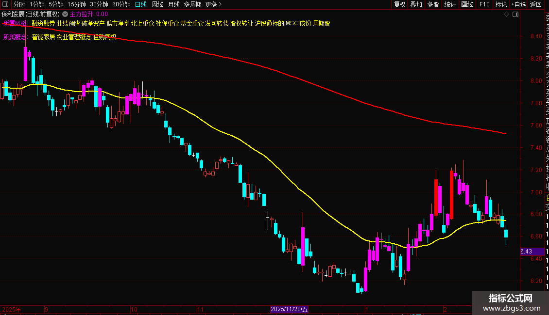The width and height of the screenshot is (549, 315).
Task: Click the 2025年 label on time axis
Action: click(x=12, y=309)
